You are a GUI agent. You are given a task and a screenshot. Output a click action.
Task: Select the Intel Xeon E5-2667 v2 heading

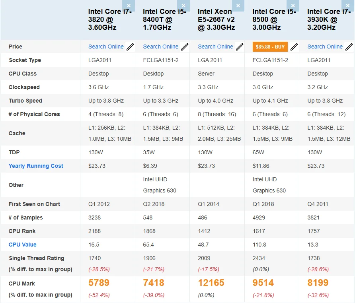coord(216,19)
